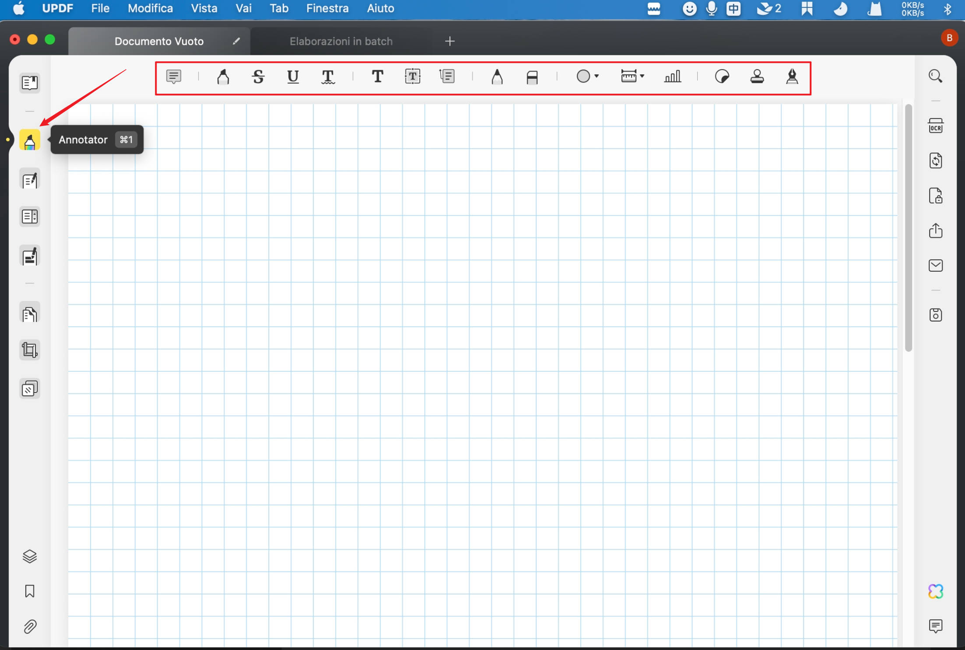Select the text comment tool
The height and width of the screenshot is (650, 965).
coord(377,77)
